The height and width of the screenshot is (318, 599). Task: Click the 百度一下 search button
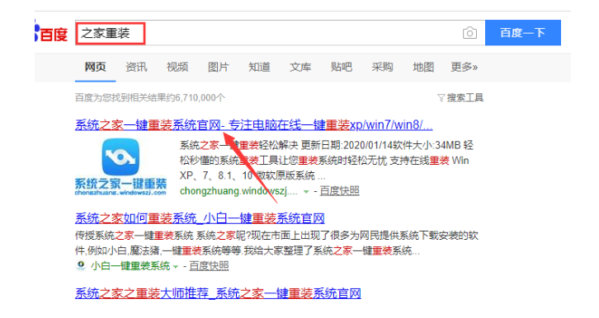point(522,33)
